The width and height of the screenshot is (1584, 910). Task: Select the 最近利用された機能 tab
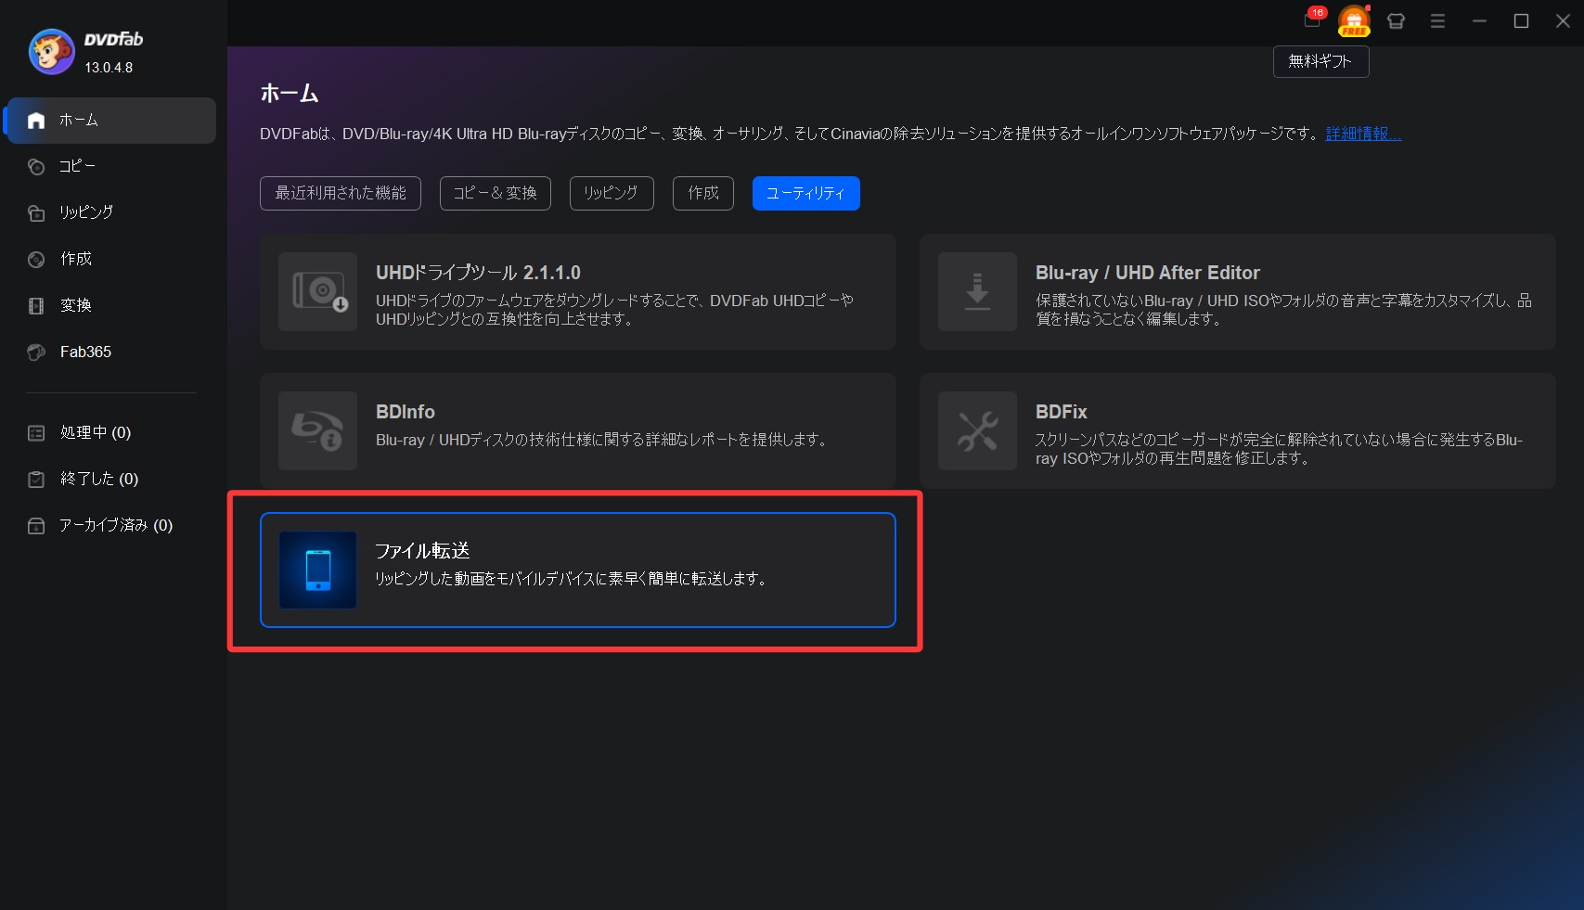(341, 193)
